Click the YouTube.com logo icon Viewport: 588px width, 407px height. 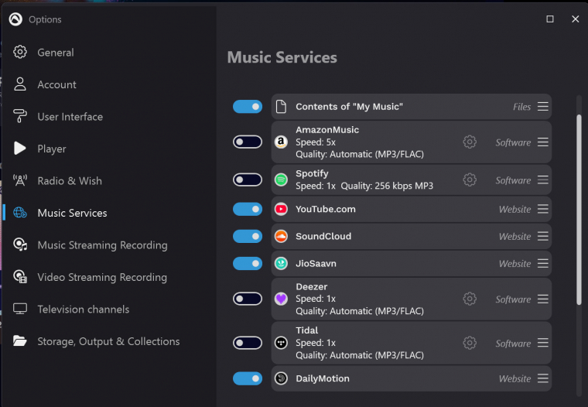282,209
